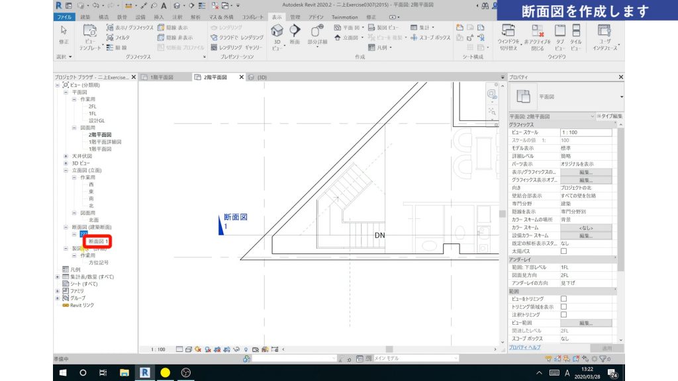The image size is (678, 381).
Task: Open the プロパティ ヘルプ link
Action: (524, 347)
